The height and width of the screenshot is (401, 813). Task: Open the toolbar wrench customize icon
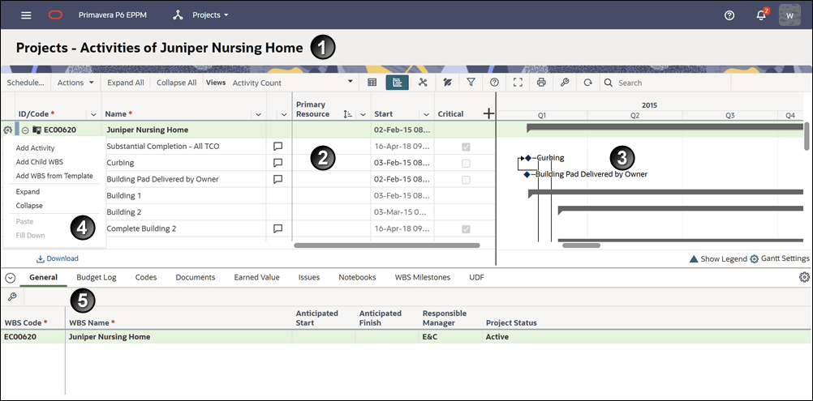click(565, 83)
